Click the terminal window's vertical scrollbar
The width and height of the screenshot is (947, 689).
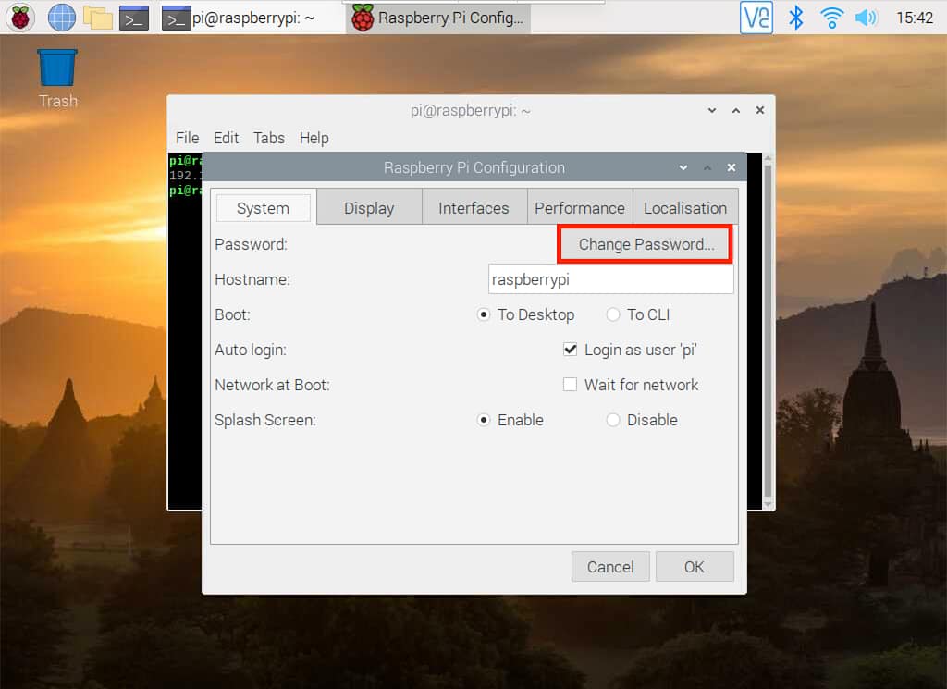767,324
